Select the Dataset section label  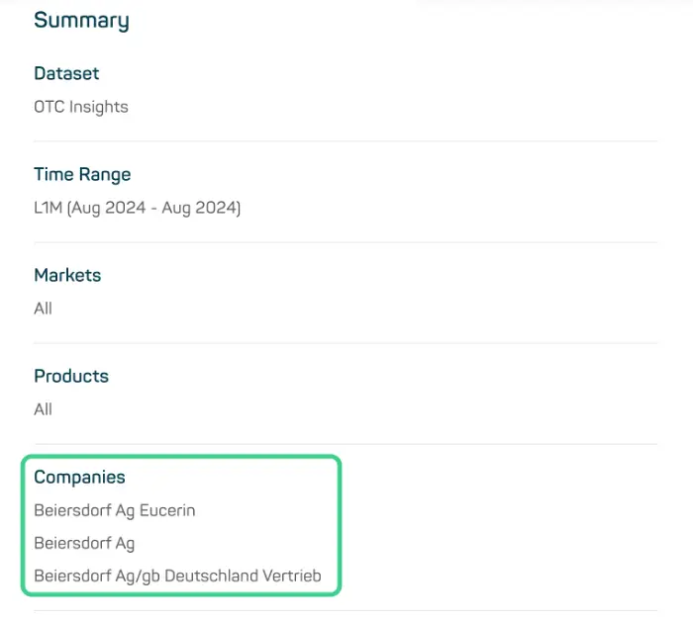(x=66, y=73)
